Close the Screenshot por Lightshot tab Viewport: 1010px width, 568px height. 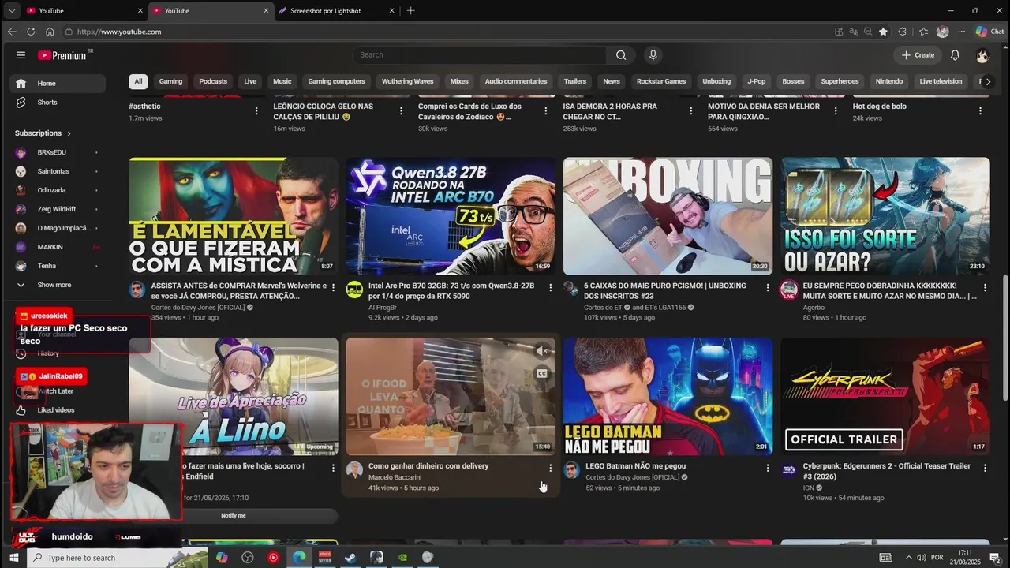(392, 11)
